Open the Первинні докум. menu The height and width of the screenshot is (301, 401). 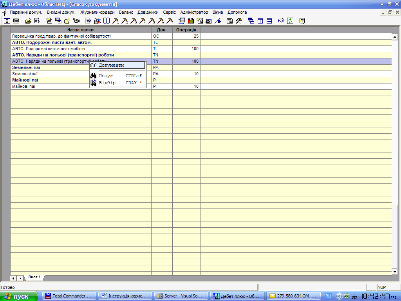click(x=26, y=12)
